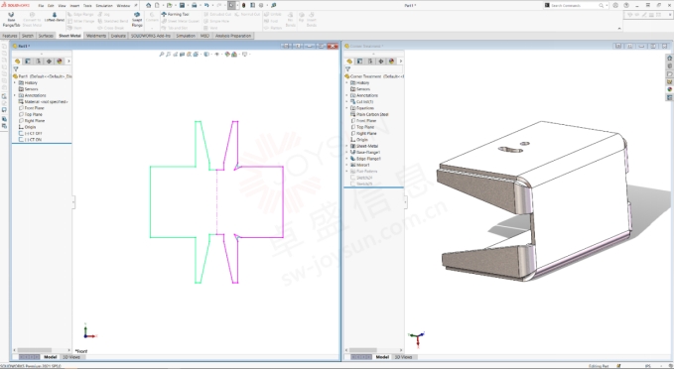This screenshot has height=370, width=675.
Task: Switch to 3D Views tab in left window
Action: pos(71,357)
